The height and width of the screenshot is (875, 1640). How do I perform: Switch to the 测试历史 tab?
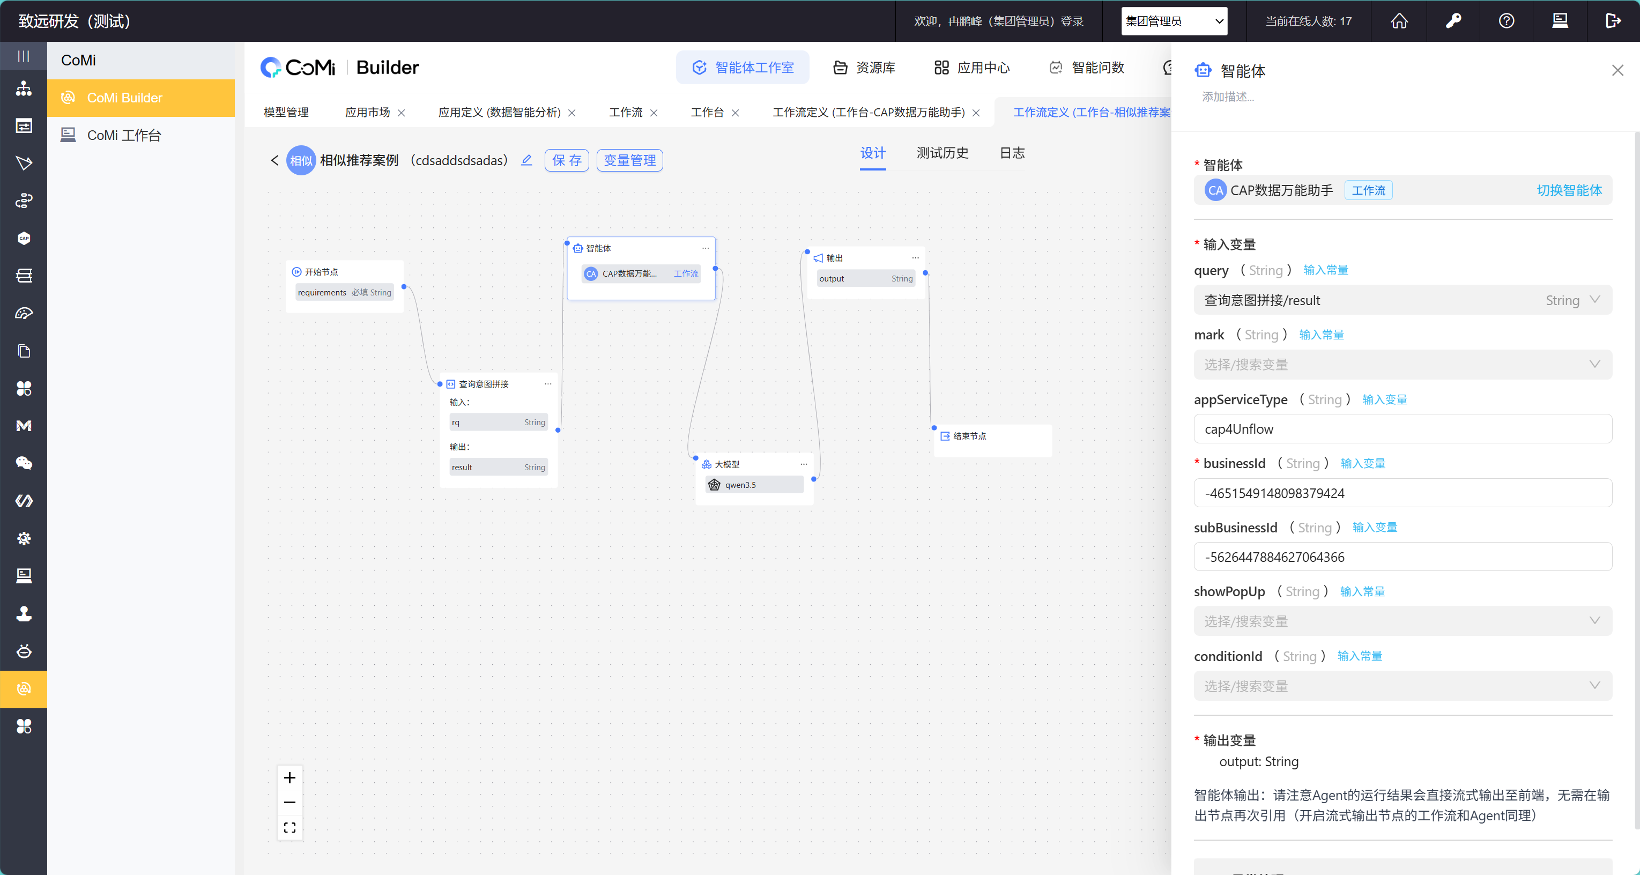(943, 153)
